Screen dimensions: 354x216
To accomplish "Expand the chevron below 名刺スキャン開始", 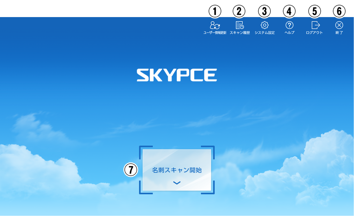I will pyautogui.click(x=177, y=183).
